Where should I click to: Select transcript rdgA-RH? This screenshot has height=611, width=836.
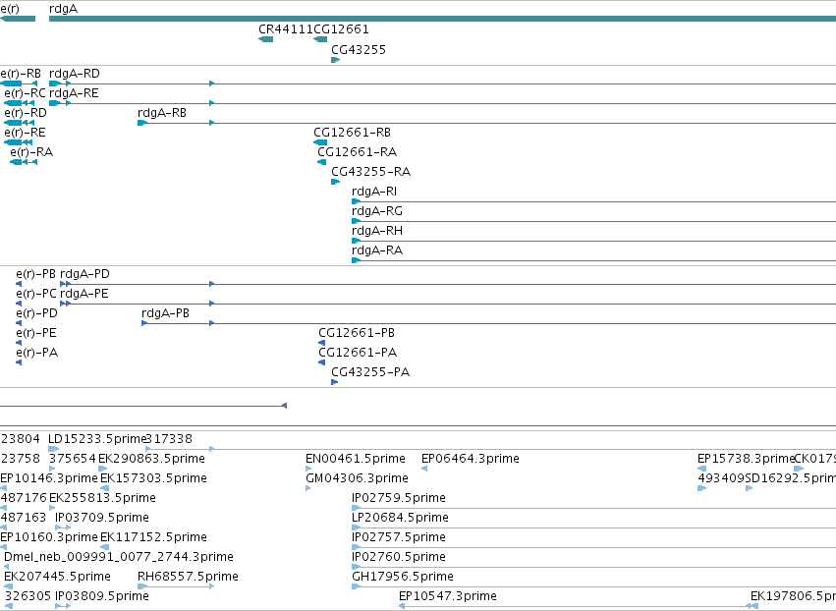pos(377,232)
